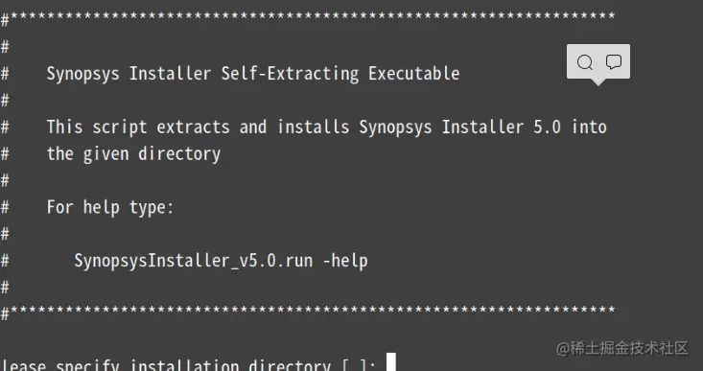
Task: Click the bottom asterisk border line
Action: pyautogui.click(x=308, y=312)
